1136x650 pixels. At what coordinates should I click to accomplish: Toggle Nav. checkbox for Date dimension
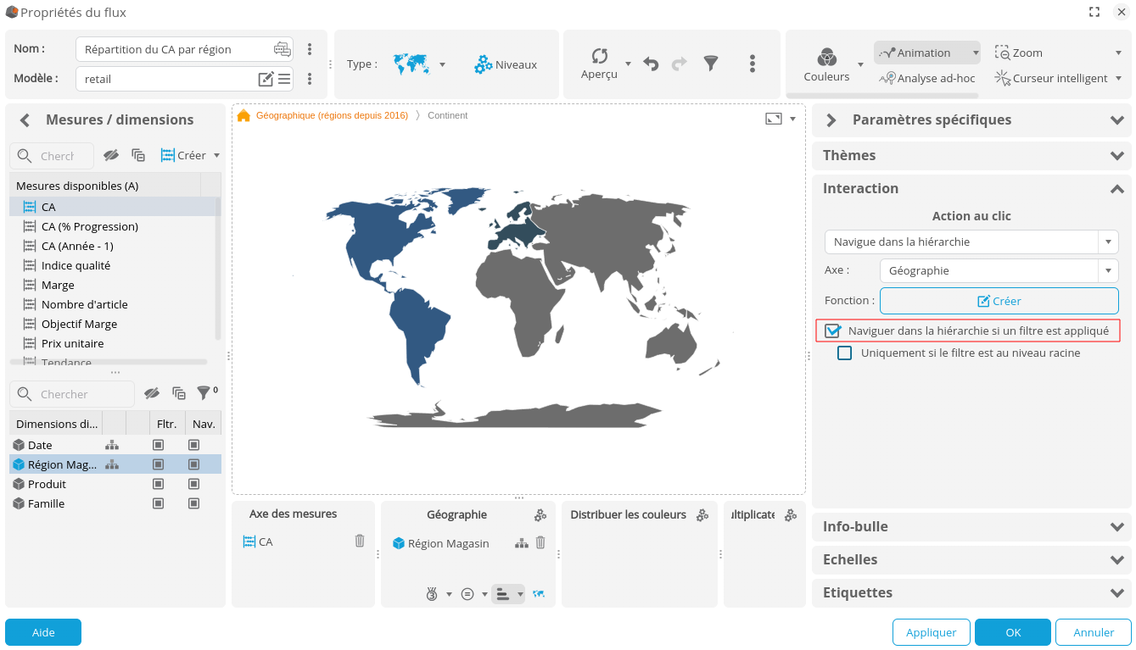coord(193,445)
